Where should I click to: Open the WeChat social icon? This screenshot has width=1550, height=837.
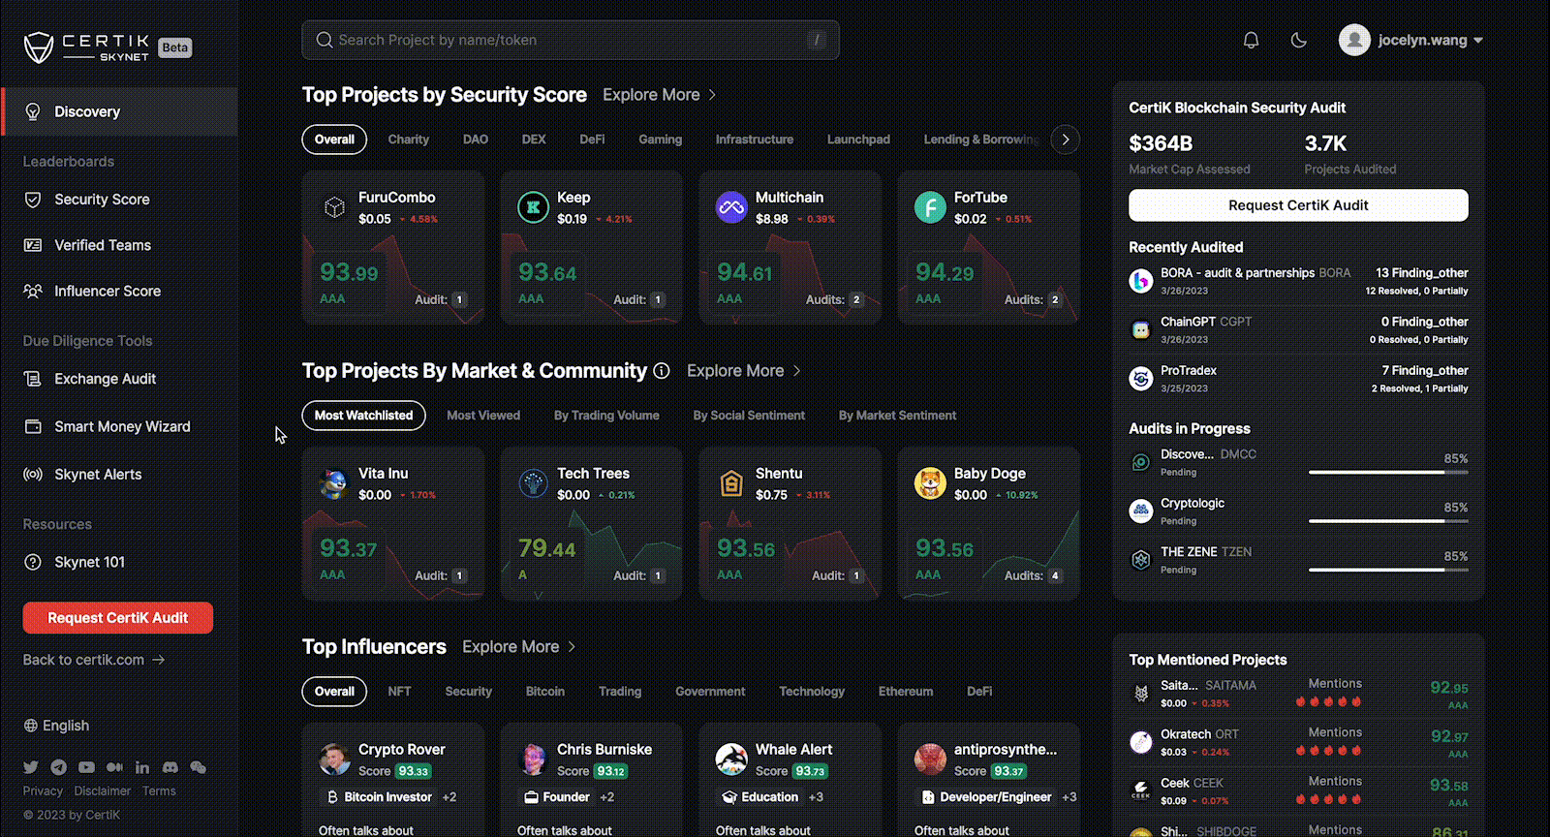pyautogui.click(x=199, y=767)
